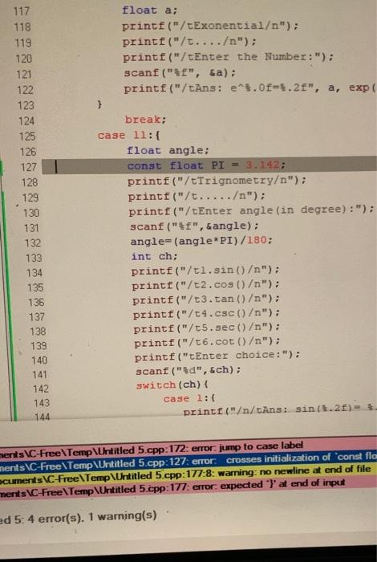377x562 pixels.
Task: Click the 'printf("/tTrignometry/n");' line
Action: pyautogui.click(x=217, y=181)
